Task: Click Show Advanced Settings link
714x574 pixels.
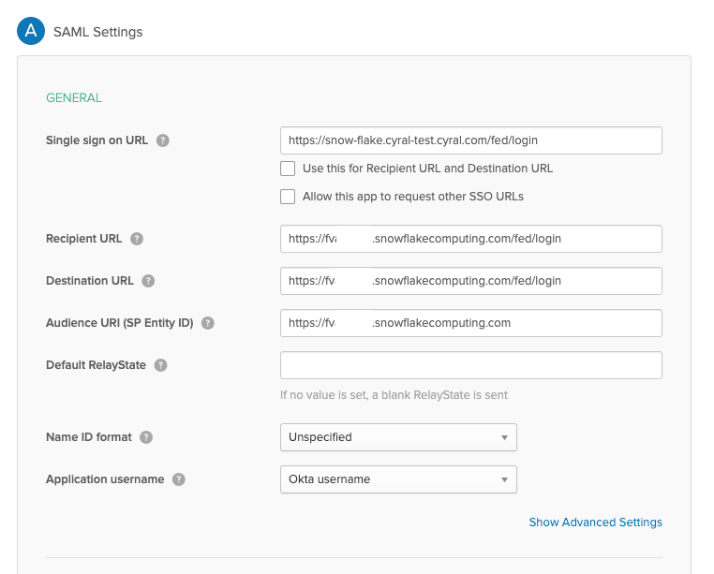Action: (x=595, y=522)
